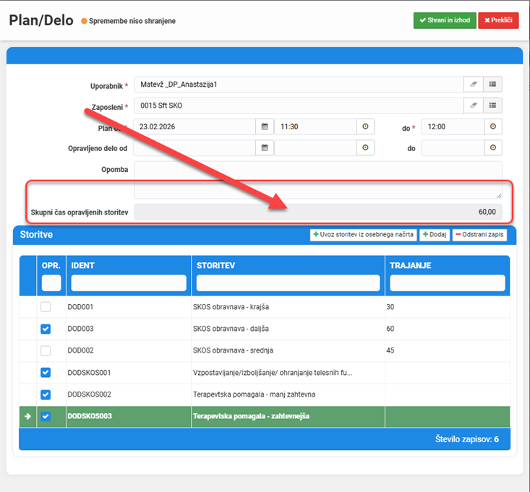
Task: Click the Opravljeno delo do time field
Action: [x=453, y=148]
